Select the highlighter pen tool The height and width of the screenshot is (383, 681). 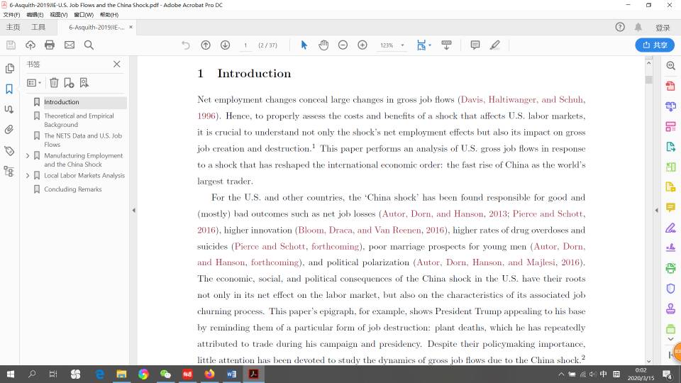494,45
